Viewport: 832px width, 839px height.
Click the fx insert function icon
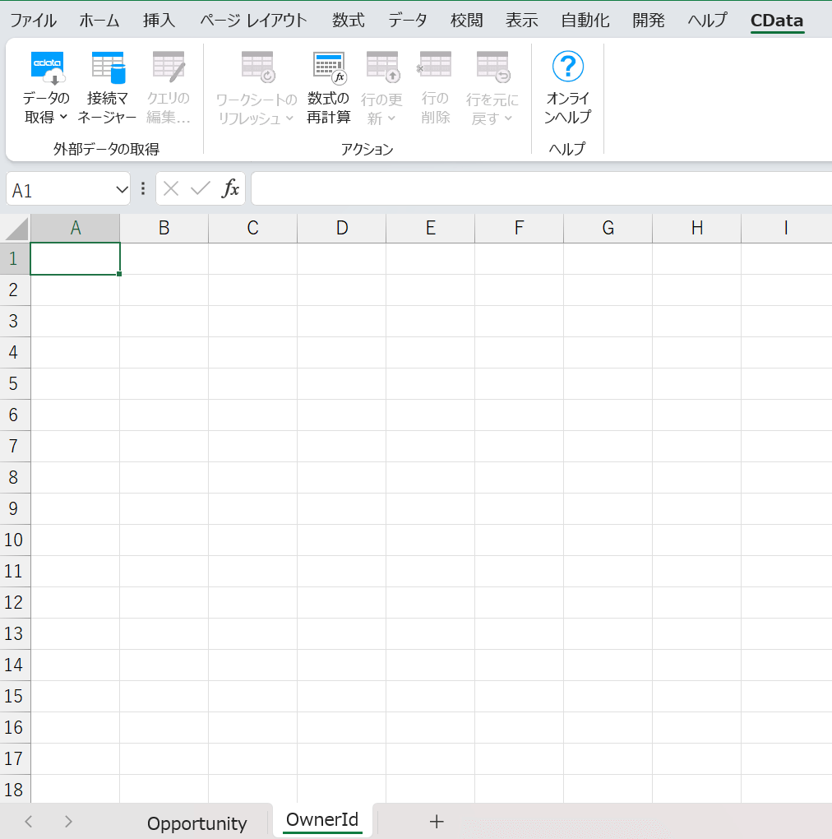coord(230,188)
